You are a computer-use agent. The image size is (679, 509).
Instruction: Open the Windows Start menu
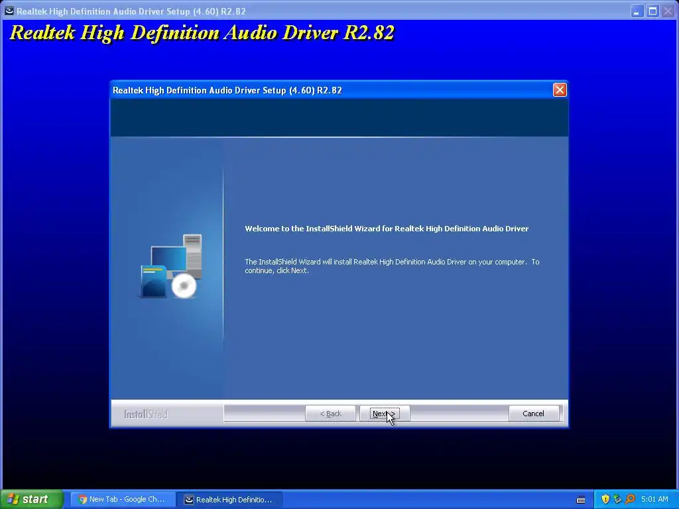coord(31,499)
